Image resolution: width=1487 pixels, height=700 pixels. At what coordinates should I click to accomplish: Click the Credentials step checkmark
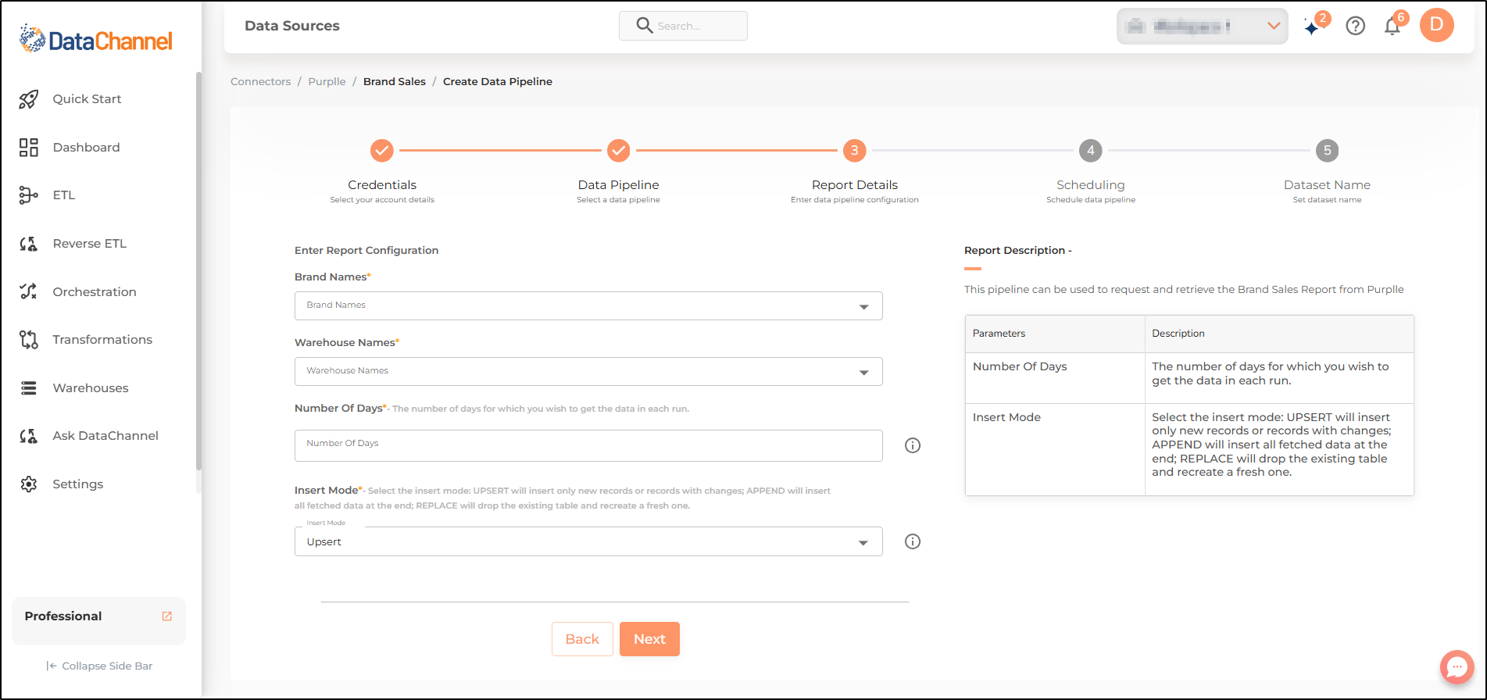pos(382,150)
